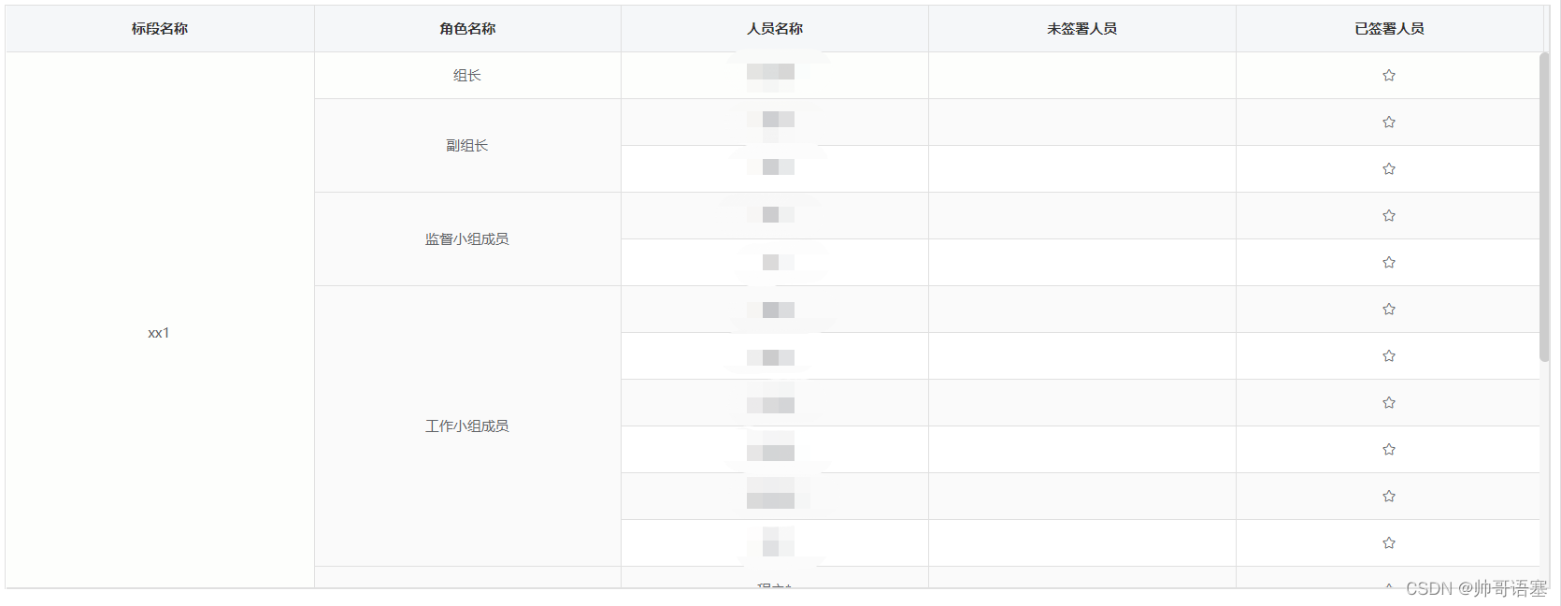This screenshot has height=606, width=1561.
Task: Star the second 副组长 member
Action: [1389, 168]
